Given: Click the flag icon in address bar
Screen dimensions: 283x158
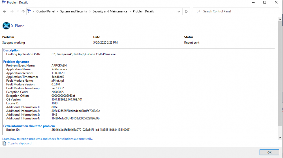Looking at the screenshot, I should (x=29, y=11).
